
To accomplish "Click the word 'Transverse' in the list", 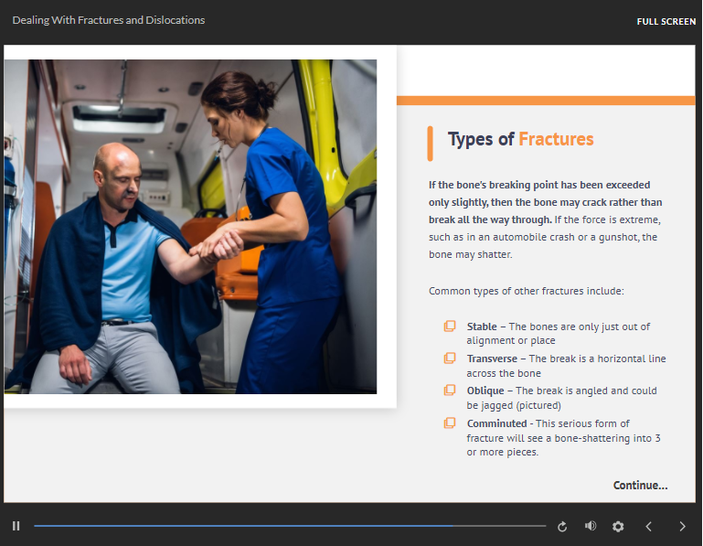I will click(x=492, y=359).
